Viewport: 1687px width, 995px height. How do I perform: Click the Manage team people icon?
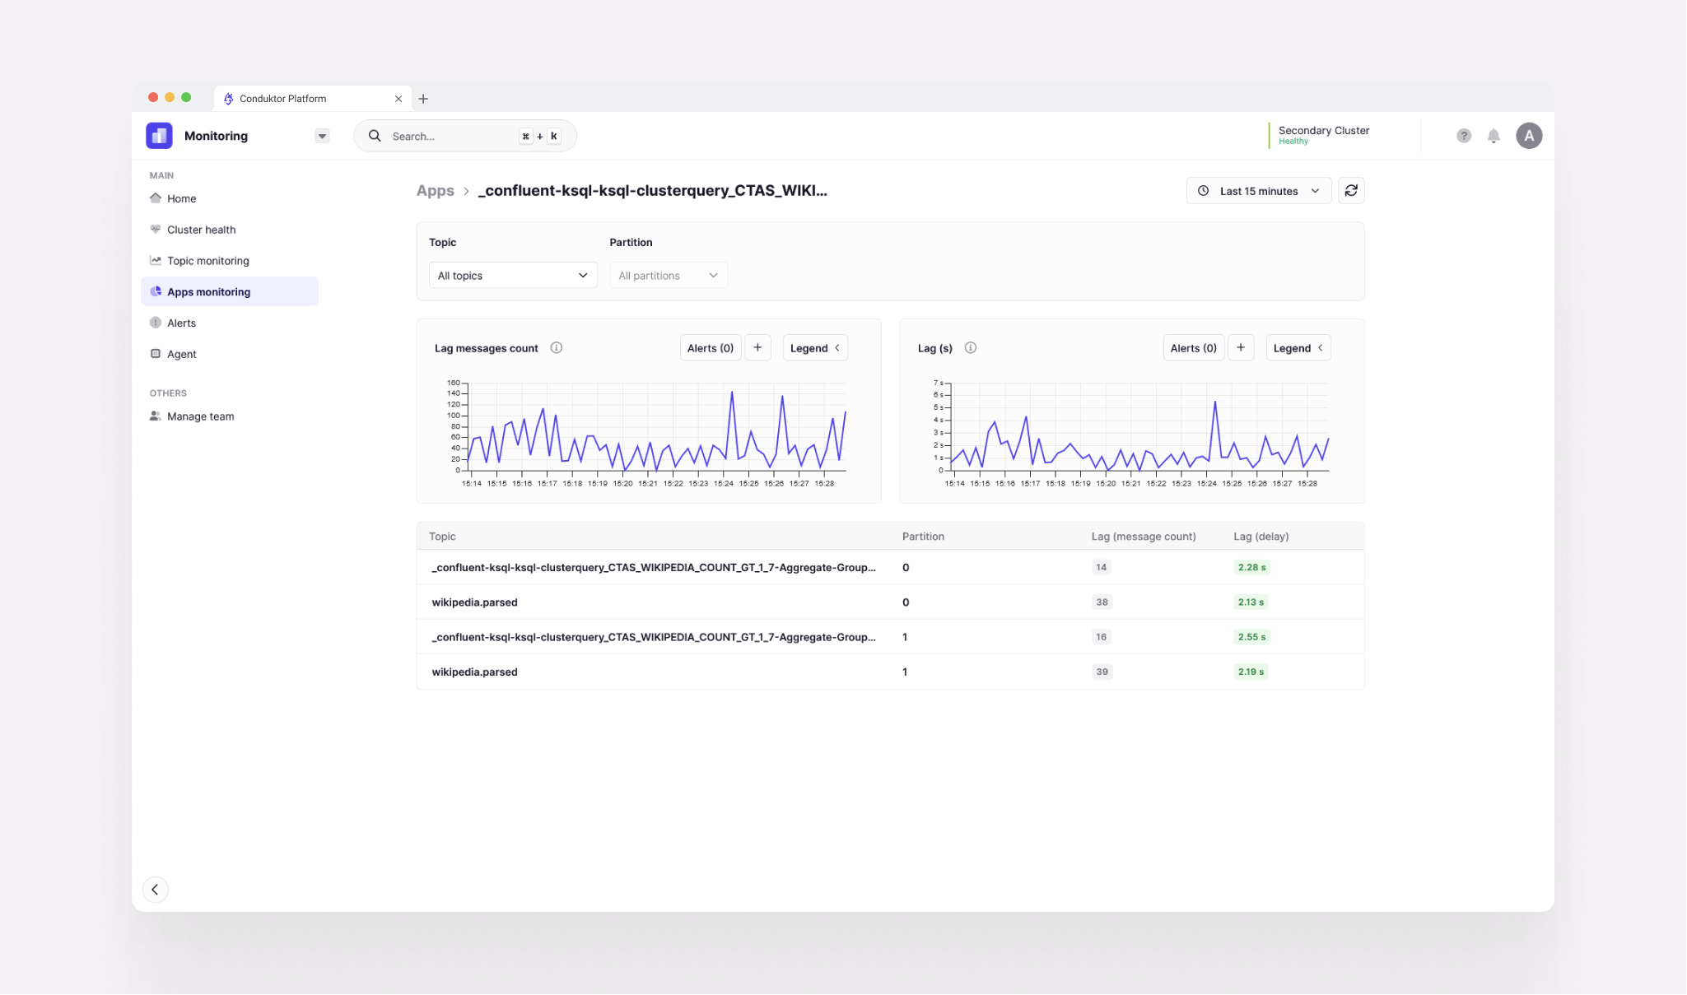pyautogui.click(x=156, y=416)
